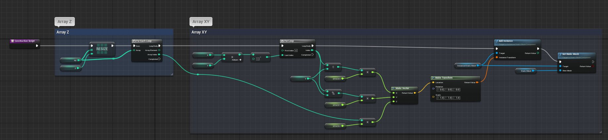Select the Instanced Static Mesh variable node

coord(466,66)
